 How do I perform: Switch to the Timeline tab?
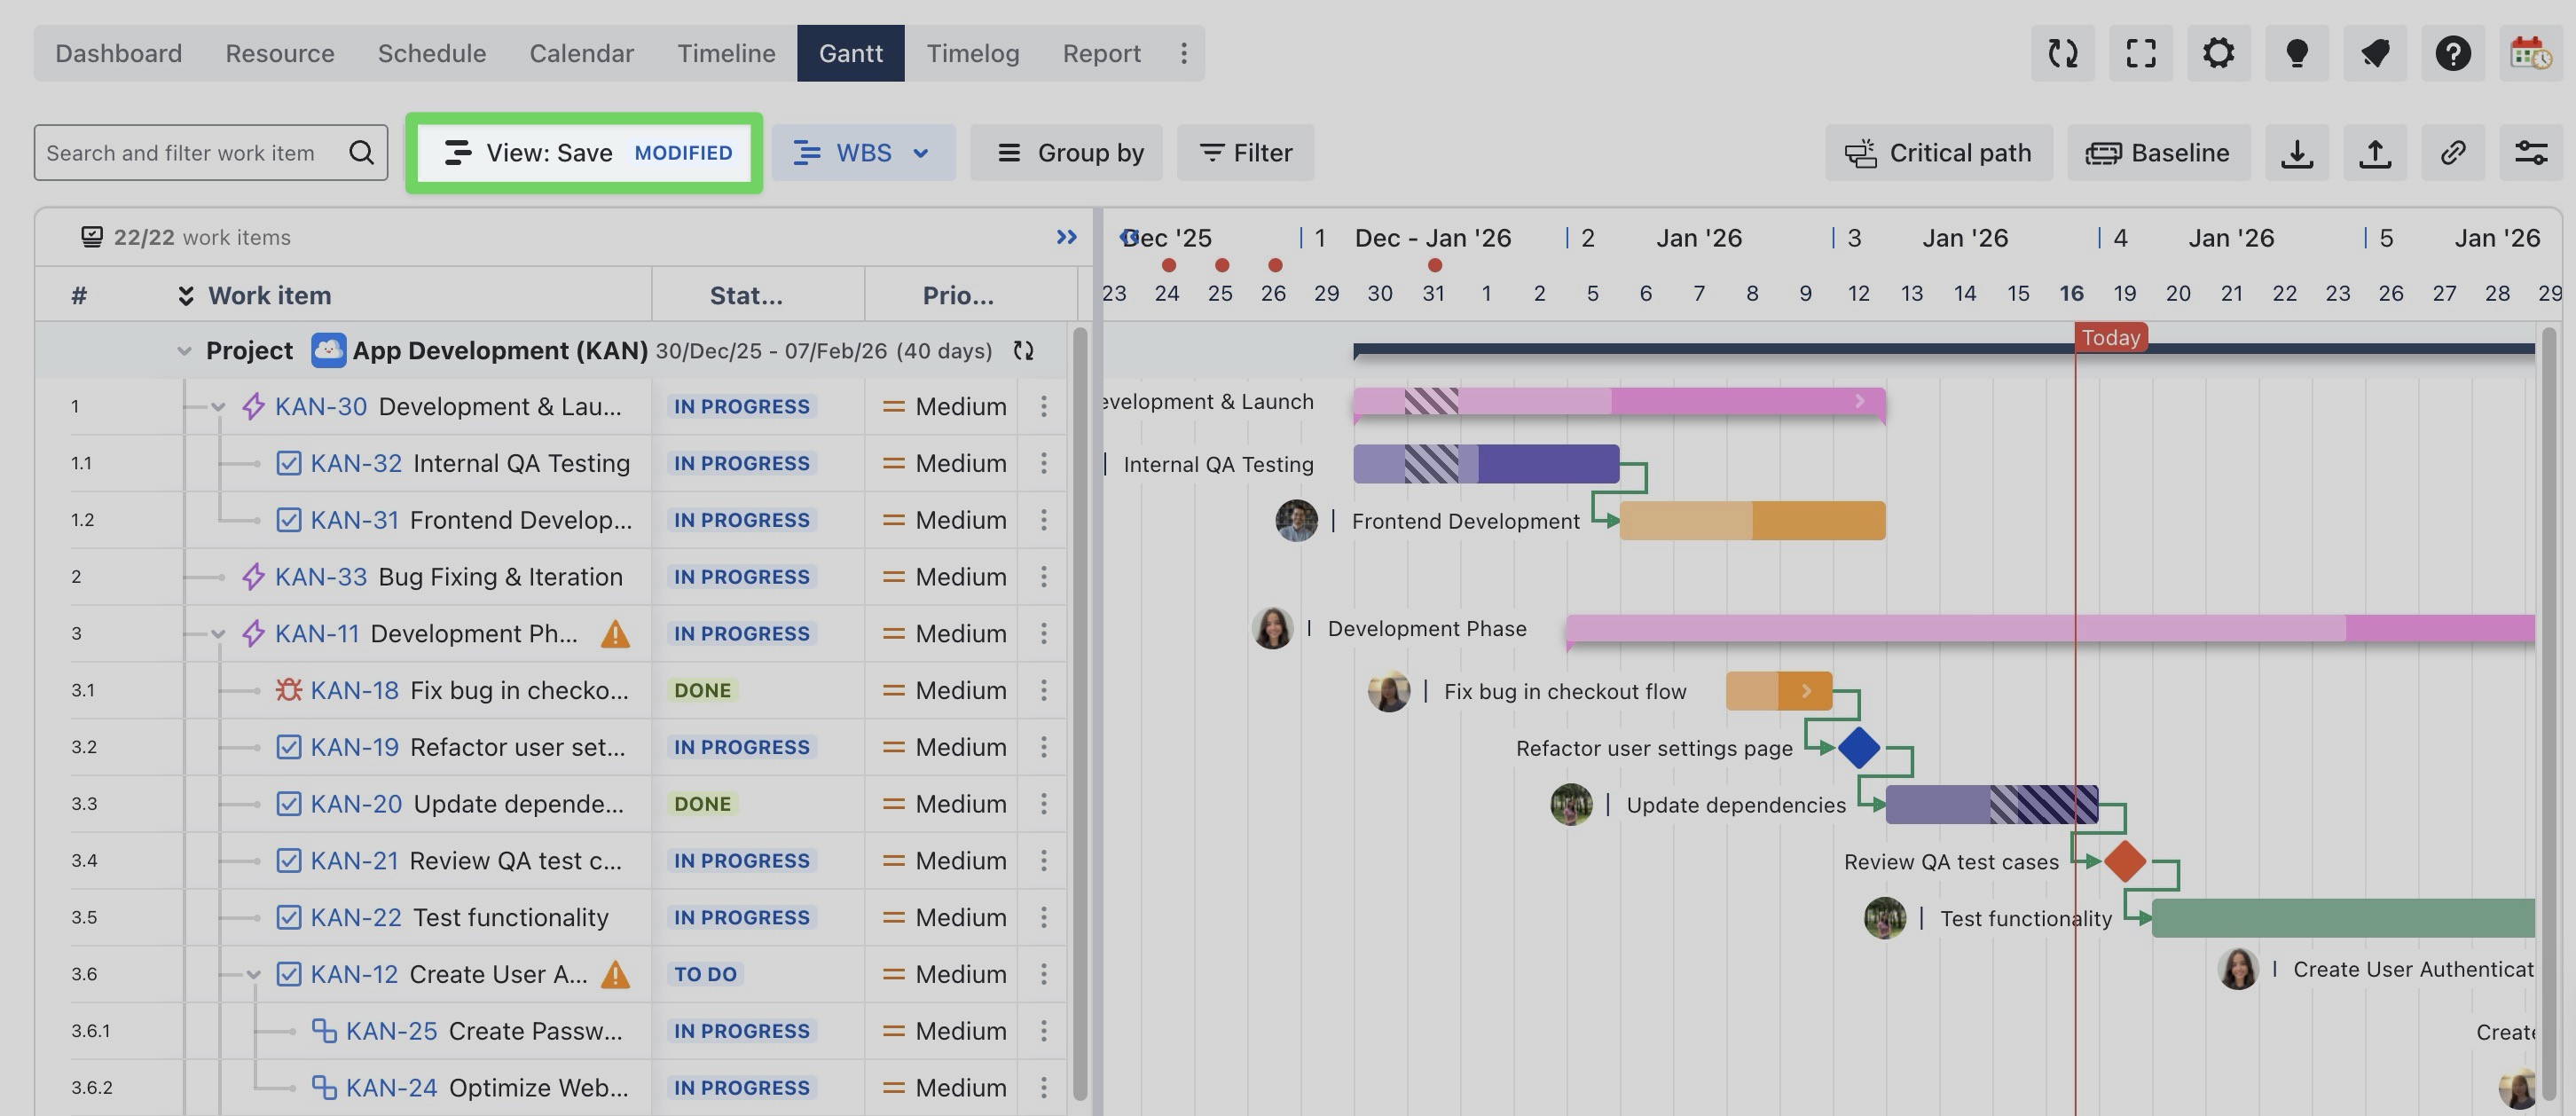[x=725, y=53]
